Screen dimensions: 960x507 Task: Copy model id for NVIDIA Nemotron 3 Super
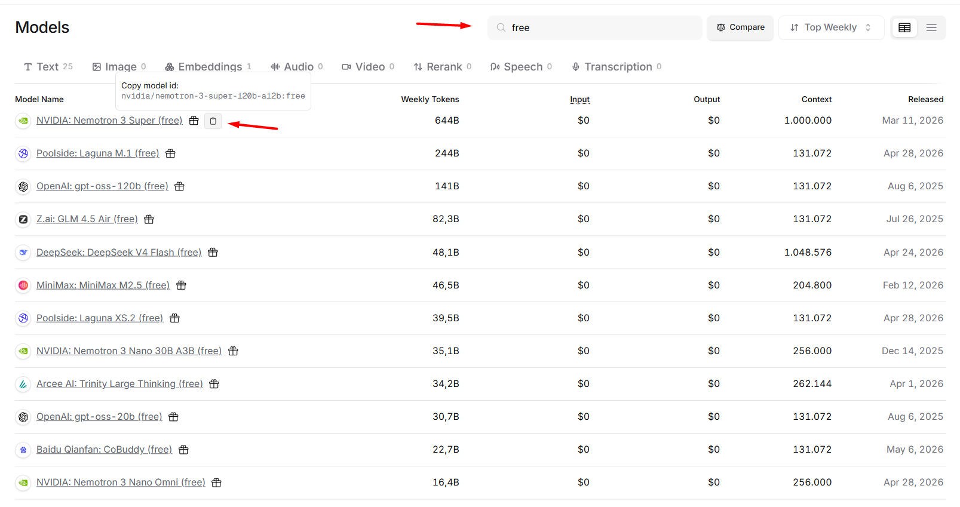point(213,121)
